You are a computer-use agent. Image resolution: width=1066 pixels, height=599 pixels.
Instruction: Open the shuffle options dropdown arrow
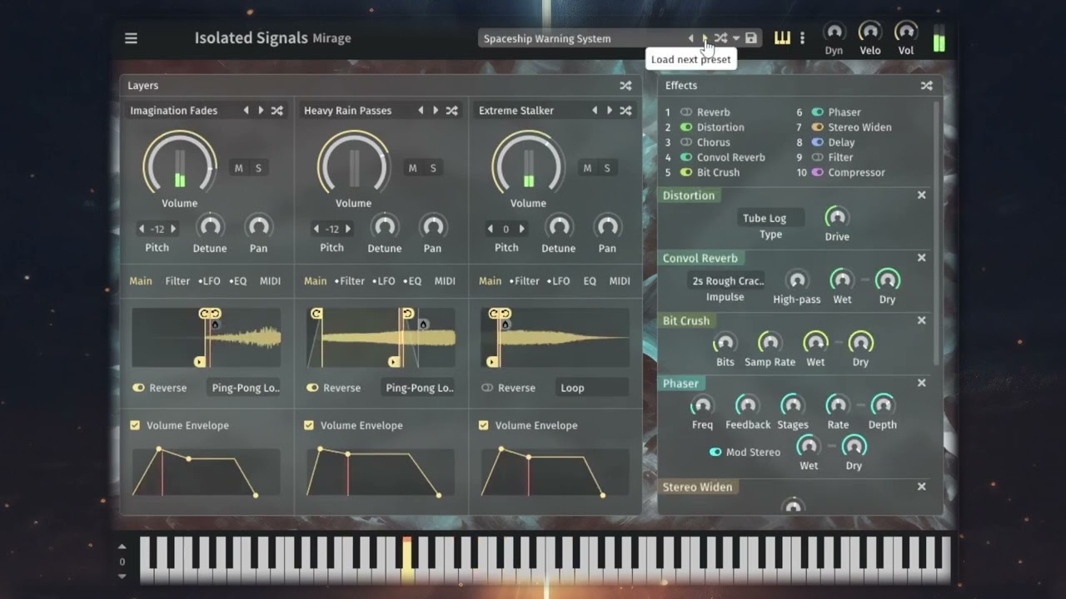pos(736,38)
